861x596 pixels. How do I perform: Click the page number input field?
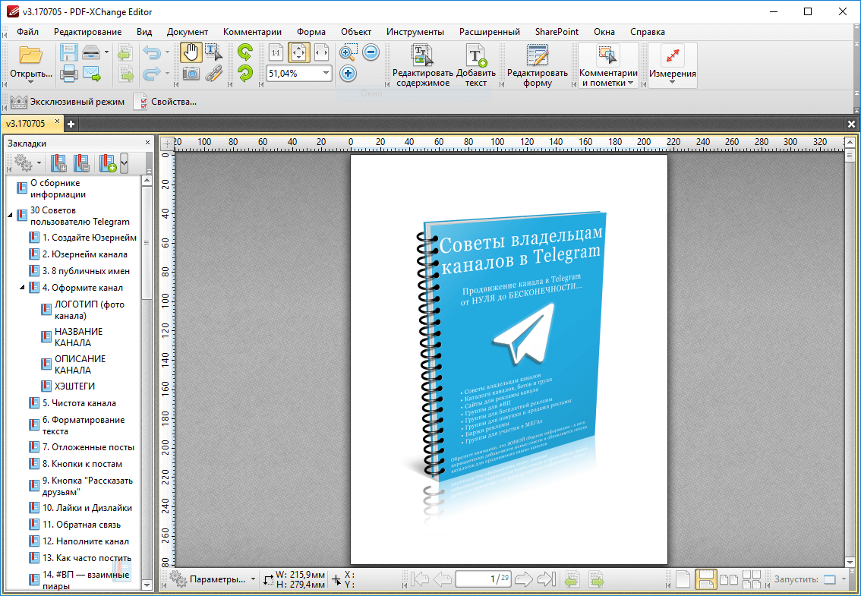[483, 579]
